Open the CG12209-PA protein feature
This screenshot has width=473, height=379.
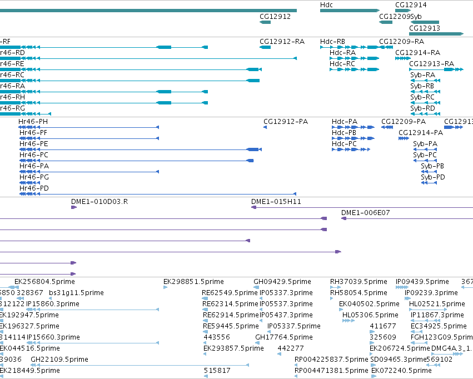click(387, 127)
